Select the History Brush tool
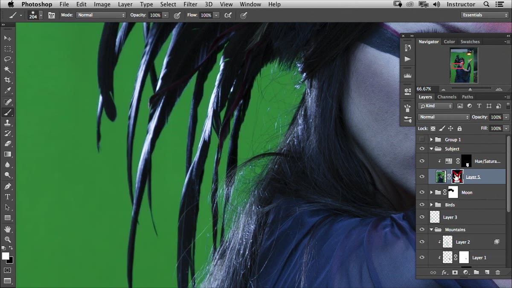Viewport: 512px width, 288px height. (x=8, y=133)
